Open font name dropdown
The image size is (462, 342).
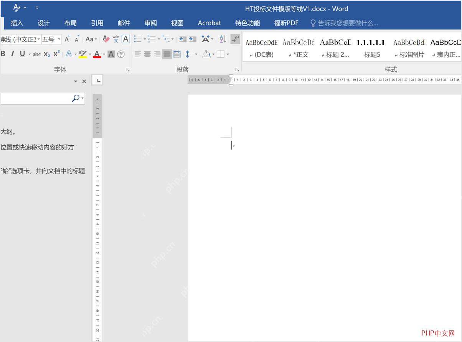[39, 39]
